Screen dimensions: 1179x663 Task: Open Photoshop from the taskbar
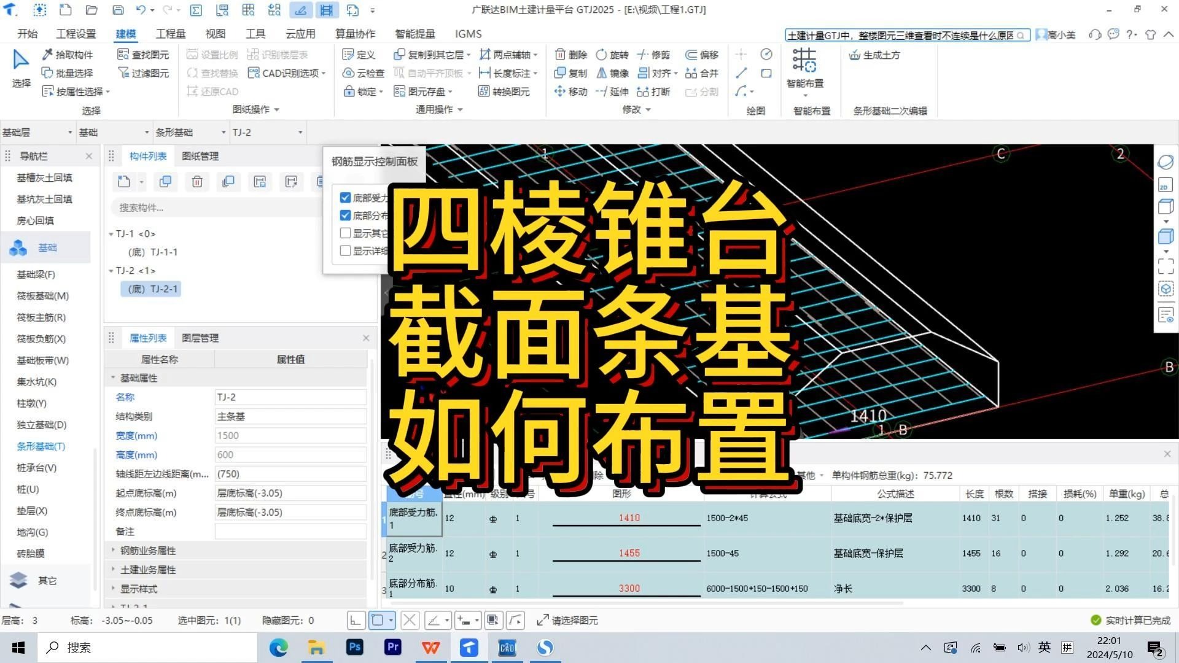pyautogui.click(x=354, y=647)
